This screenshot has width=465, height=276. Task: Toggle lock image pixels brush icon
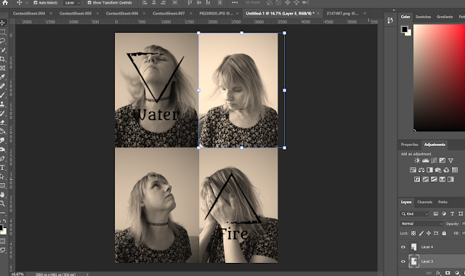coord(421,233)
